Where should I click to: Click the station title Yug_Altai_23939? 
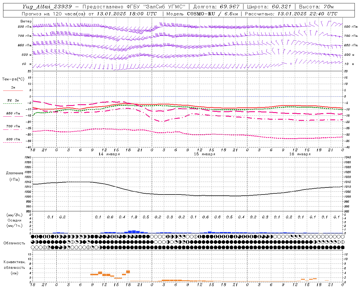coord(47,7)
